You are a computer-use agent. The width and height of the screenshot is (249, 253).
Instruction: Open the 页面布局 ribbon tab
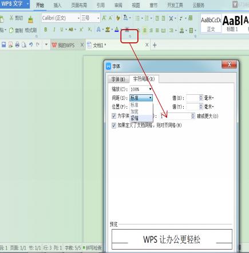(x=79, y=5)
